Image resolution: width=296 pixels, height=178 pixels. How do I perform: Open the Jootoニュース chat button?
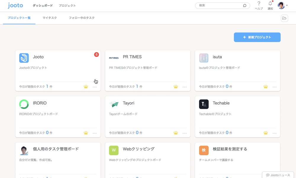coord(278,175)
